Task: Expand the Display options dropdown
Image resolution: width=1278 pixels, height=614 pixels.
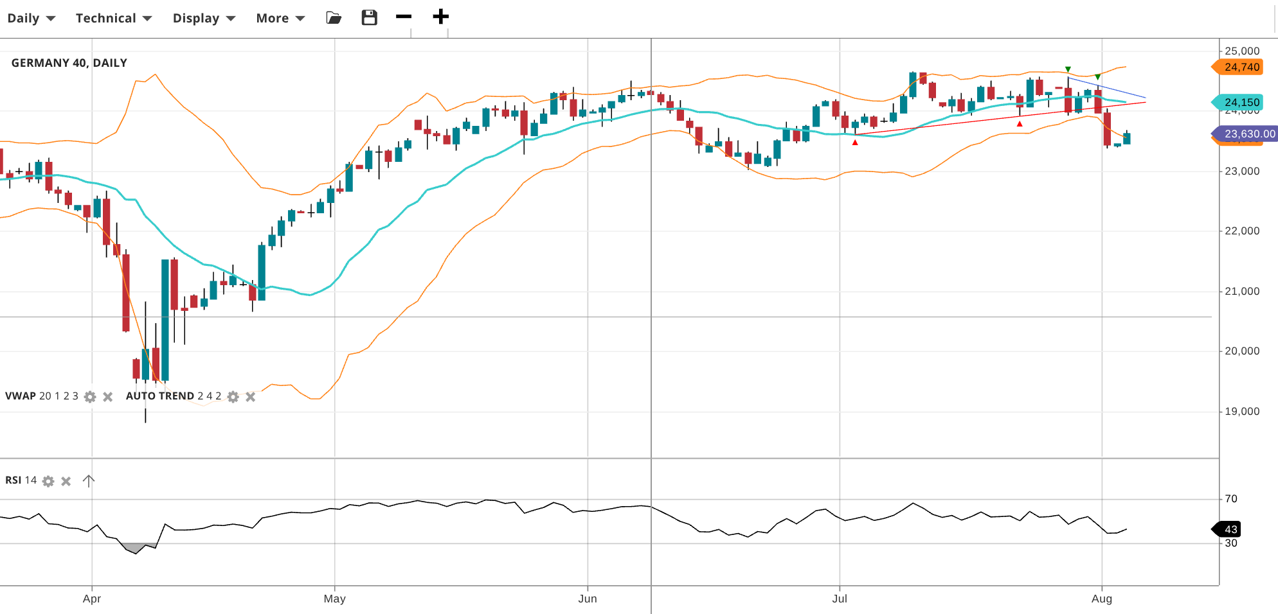Action: point(204,18)
